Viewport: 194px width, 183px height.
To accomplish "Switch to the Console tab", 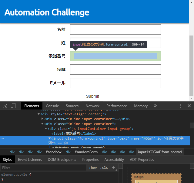I will 52,106.
